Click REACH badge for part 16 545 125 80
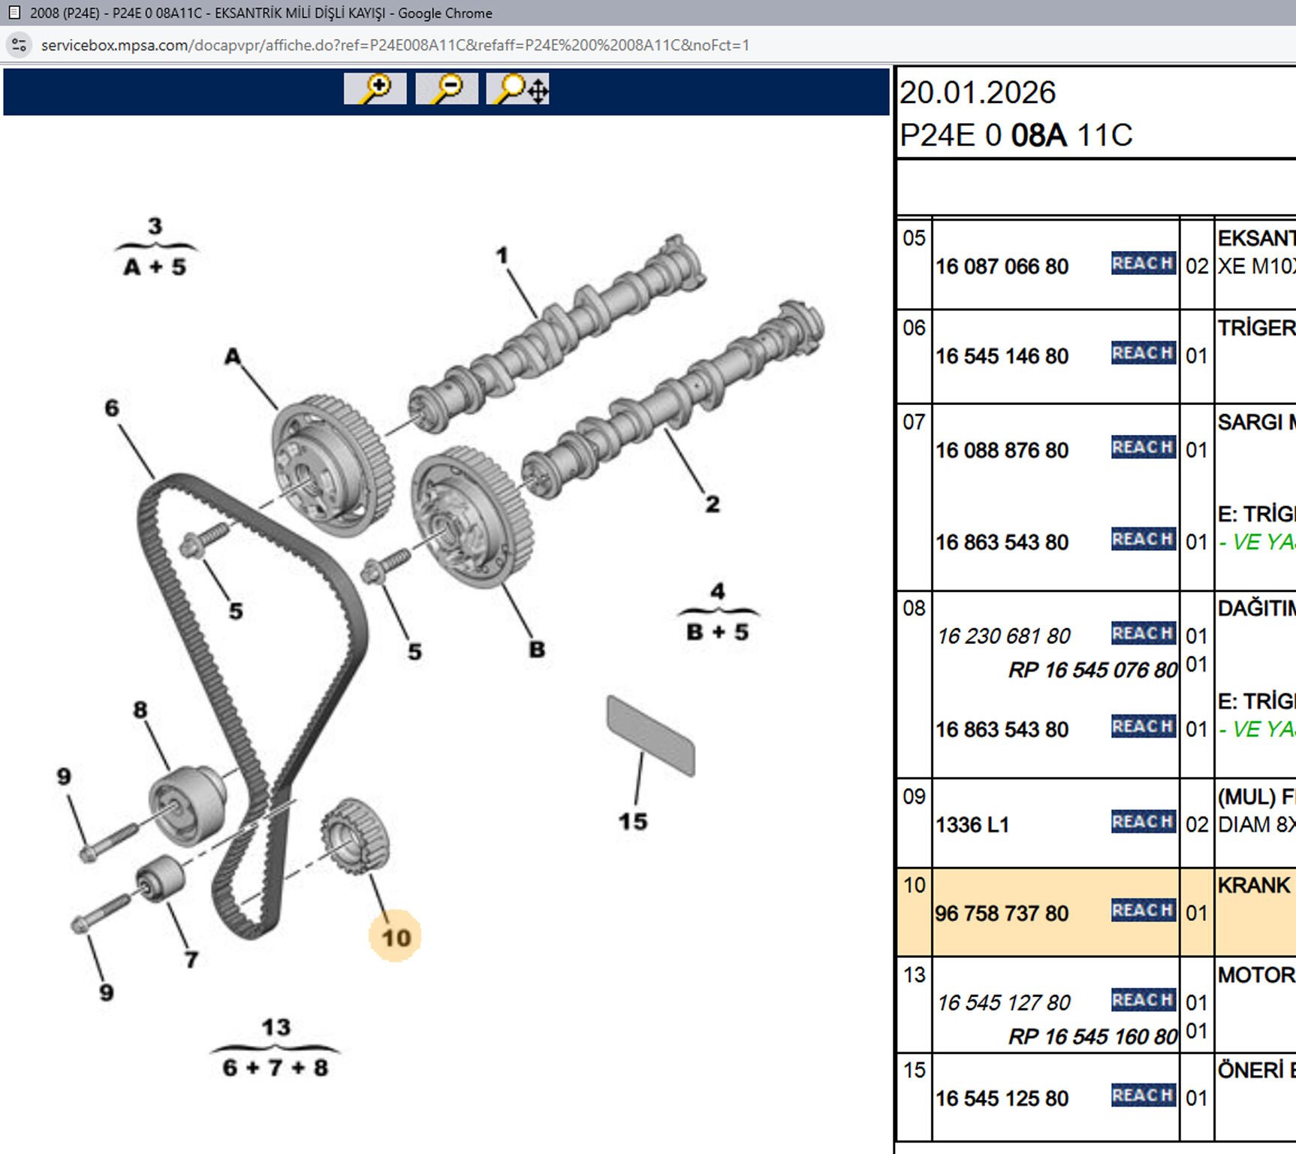The image size is (1296, 1154). tap(1143, 1095)
